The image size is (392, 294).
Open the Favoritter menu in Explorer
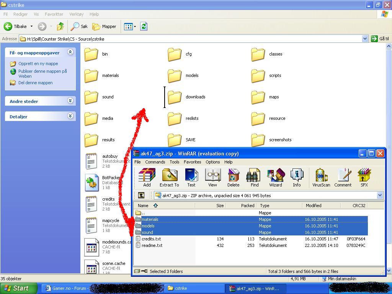[54, 14]
